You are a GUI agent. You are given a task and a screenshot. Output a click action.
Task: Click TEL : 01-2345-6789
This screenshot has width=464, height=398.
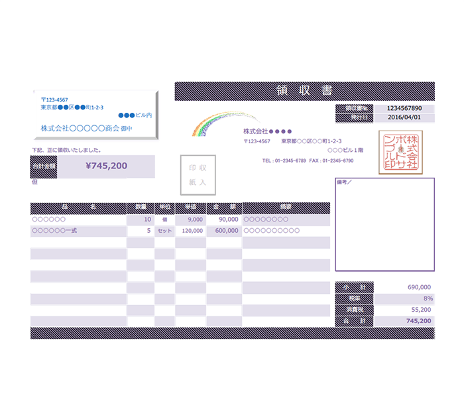coord(284,161)
